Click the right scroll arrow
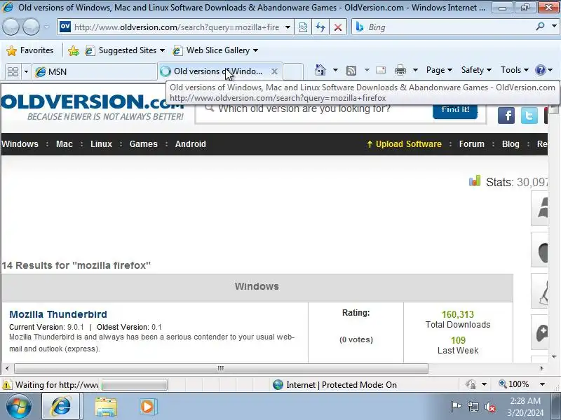The image size is (561, 420). [x=541, y=368]
